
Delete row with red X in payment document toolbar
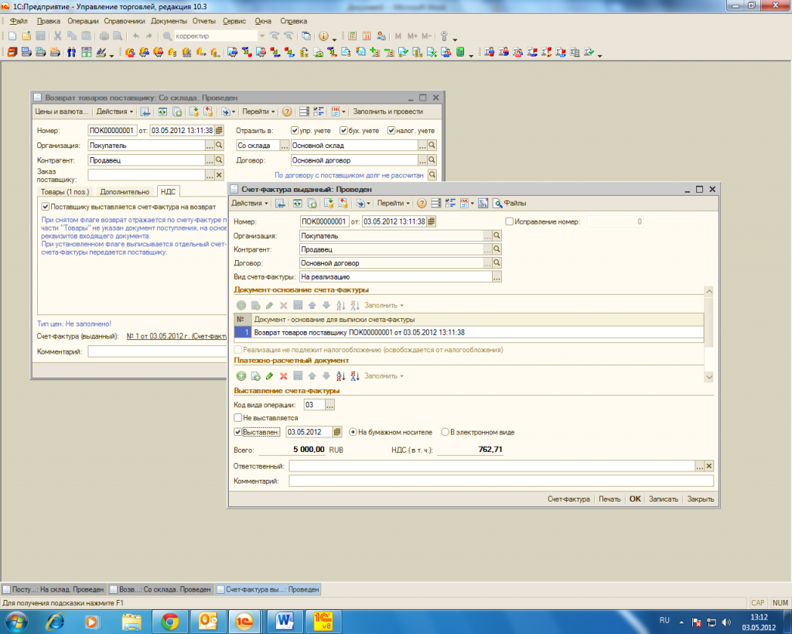[284, 376]
